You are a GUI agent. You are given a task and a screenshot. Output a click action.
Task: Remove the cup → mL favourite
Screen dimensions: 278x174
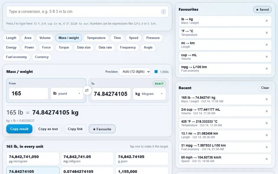pos(266,57)
